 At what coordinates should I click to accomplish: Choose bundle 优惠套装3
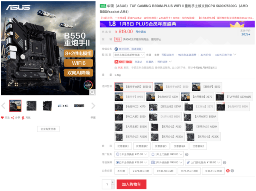click(x=161, y=146)
